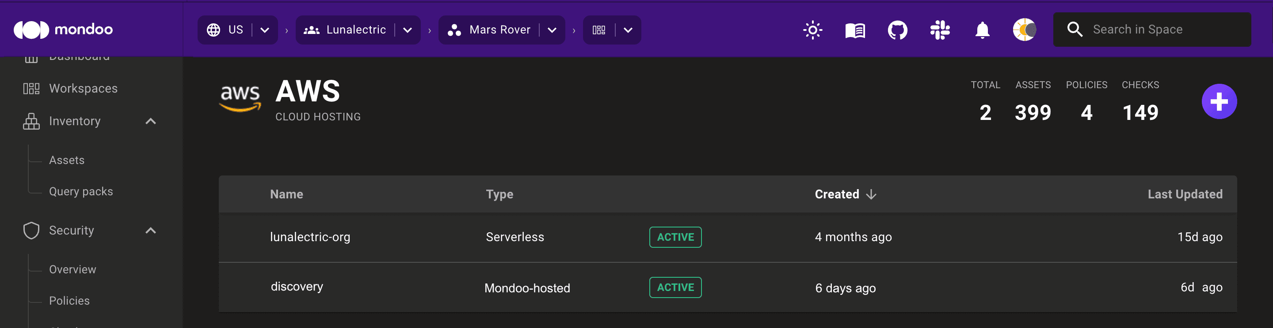The image size is (1273, 328).
Task: Open the Mondoo documentation book icon
Action: (x=855, y=30)
